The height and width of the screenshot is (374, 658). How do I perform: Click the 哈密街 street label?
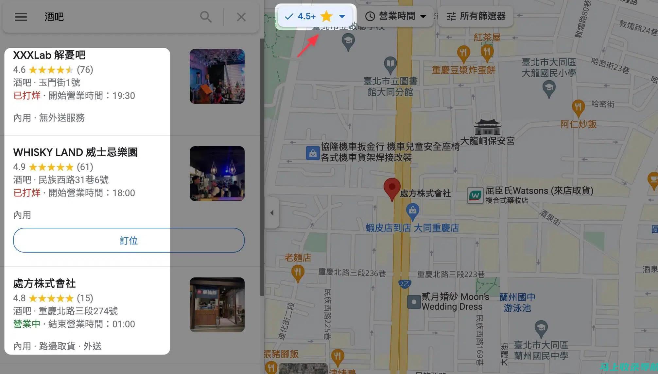(603, 104)
